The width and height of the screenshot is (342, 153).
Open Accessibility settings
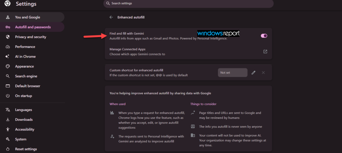click(32, 129)
